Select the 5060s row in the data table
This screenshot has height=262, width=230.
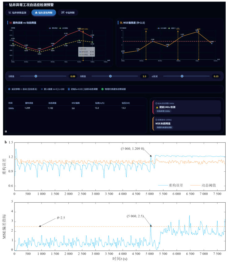click(76, 108)
